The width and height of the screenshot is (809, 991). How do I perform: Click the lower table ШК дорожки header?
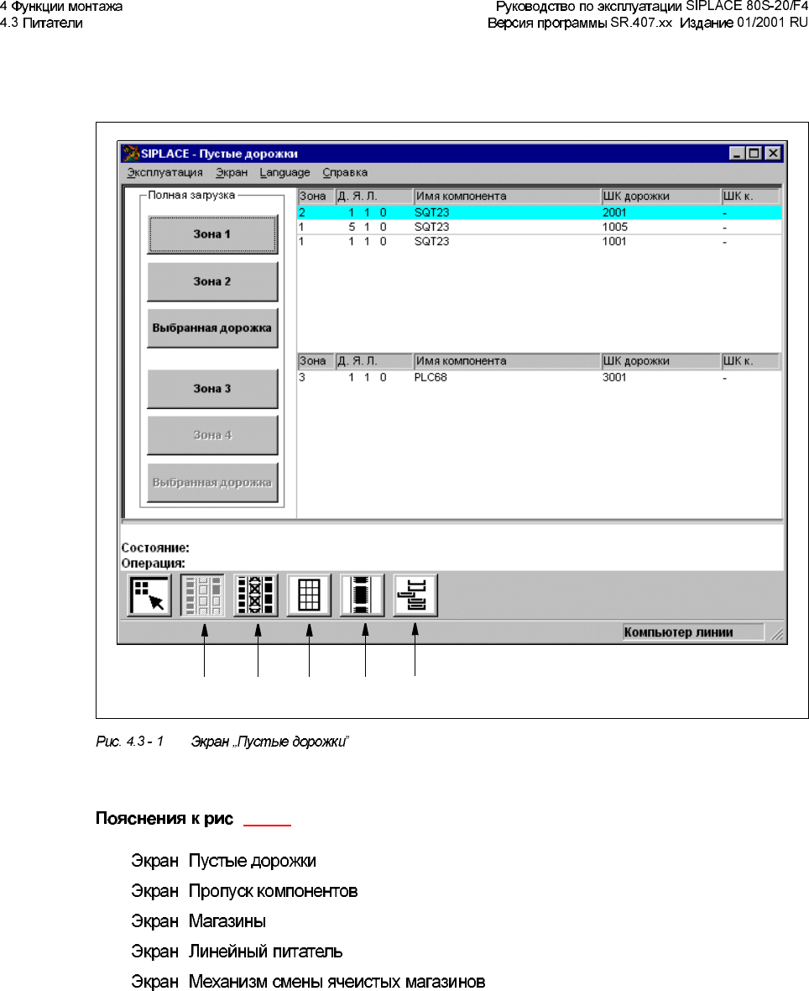[660, 361]
